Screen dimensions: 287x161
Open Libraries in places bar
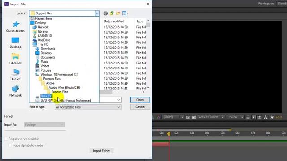tap(15, 59)
